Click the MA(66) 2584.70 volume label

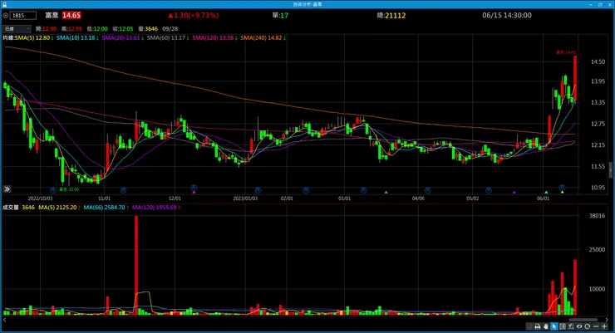click(106, 208)
